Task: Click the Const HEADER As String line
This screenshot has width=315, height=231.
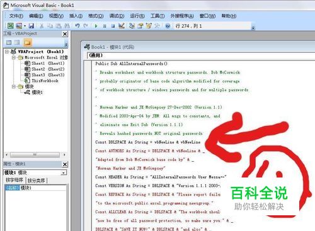Action: pos(161,177)
